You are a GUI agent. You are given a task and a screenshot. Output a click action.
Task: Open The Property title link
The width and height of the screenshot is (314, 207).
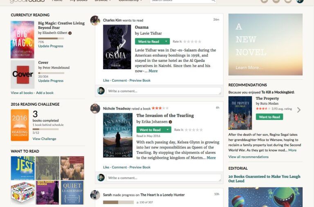pos(267,99)
